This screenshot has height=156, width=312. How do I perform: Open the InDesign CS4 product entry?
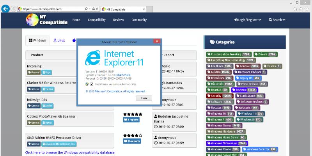point(37,100)
